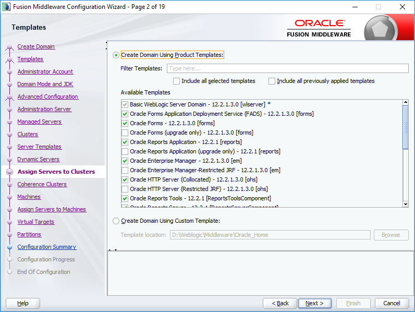Check Oracle Reports Application (upgrade only) template
The width and height of the screenshot is (415, 312).
click(125, 151)
